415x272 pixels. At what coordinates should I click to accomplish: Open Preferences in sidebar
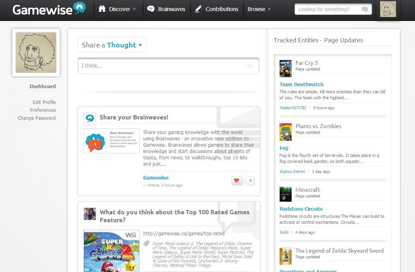43,110
